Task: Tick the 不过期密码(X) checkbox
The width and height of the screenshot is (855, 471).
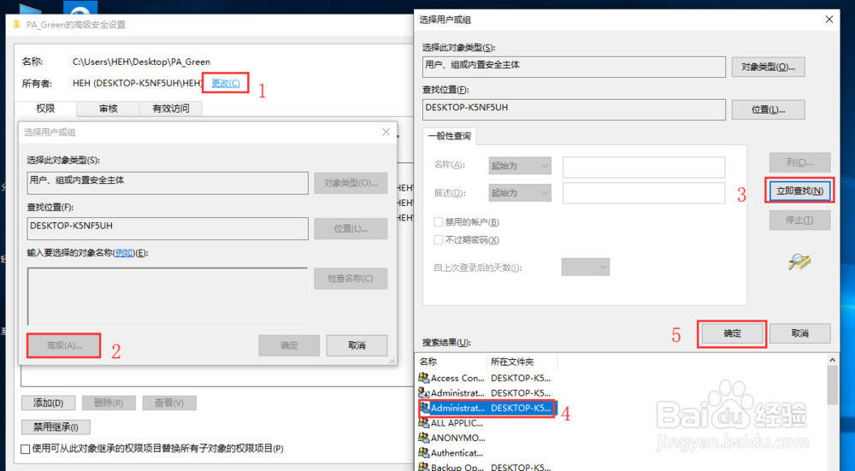Action: tap(438, 240)
